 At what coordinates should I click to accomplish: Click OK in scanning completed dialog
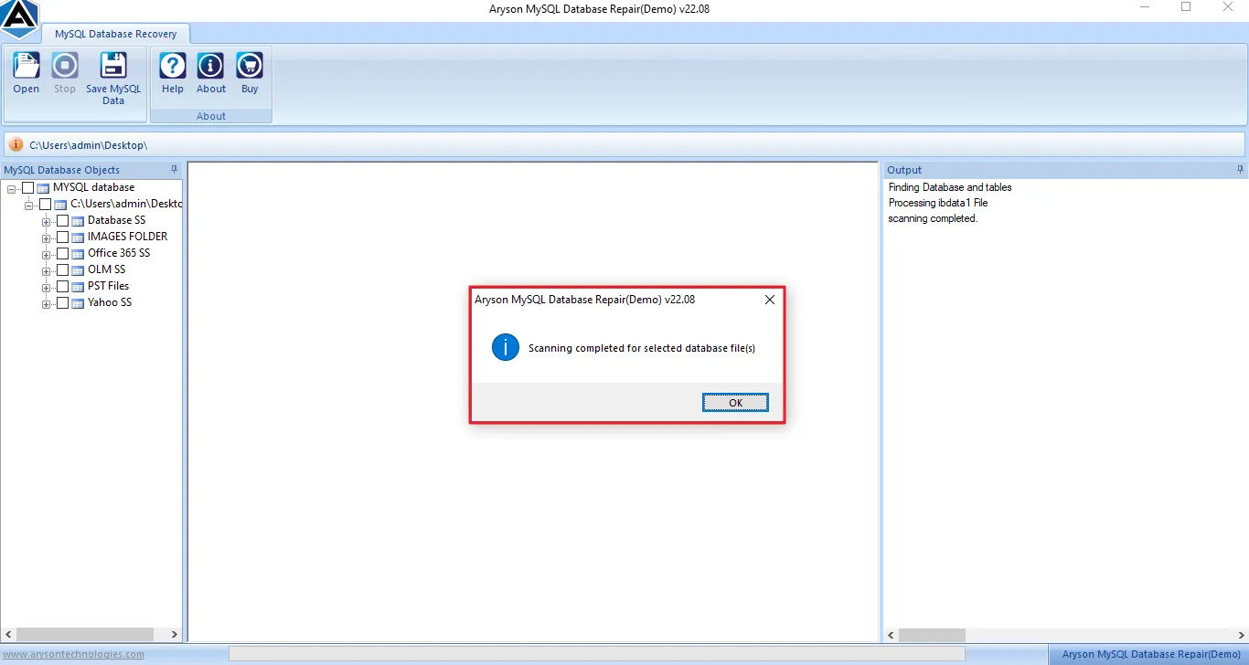[x=735, y=403]
